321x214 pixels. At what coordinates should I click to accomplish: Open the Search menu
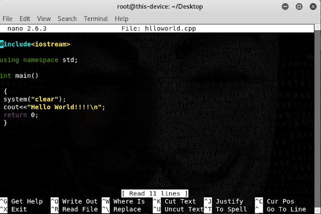pos(67,19)
